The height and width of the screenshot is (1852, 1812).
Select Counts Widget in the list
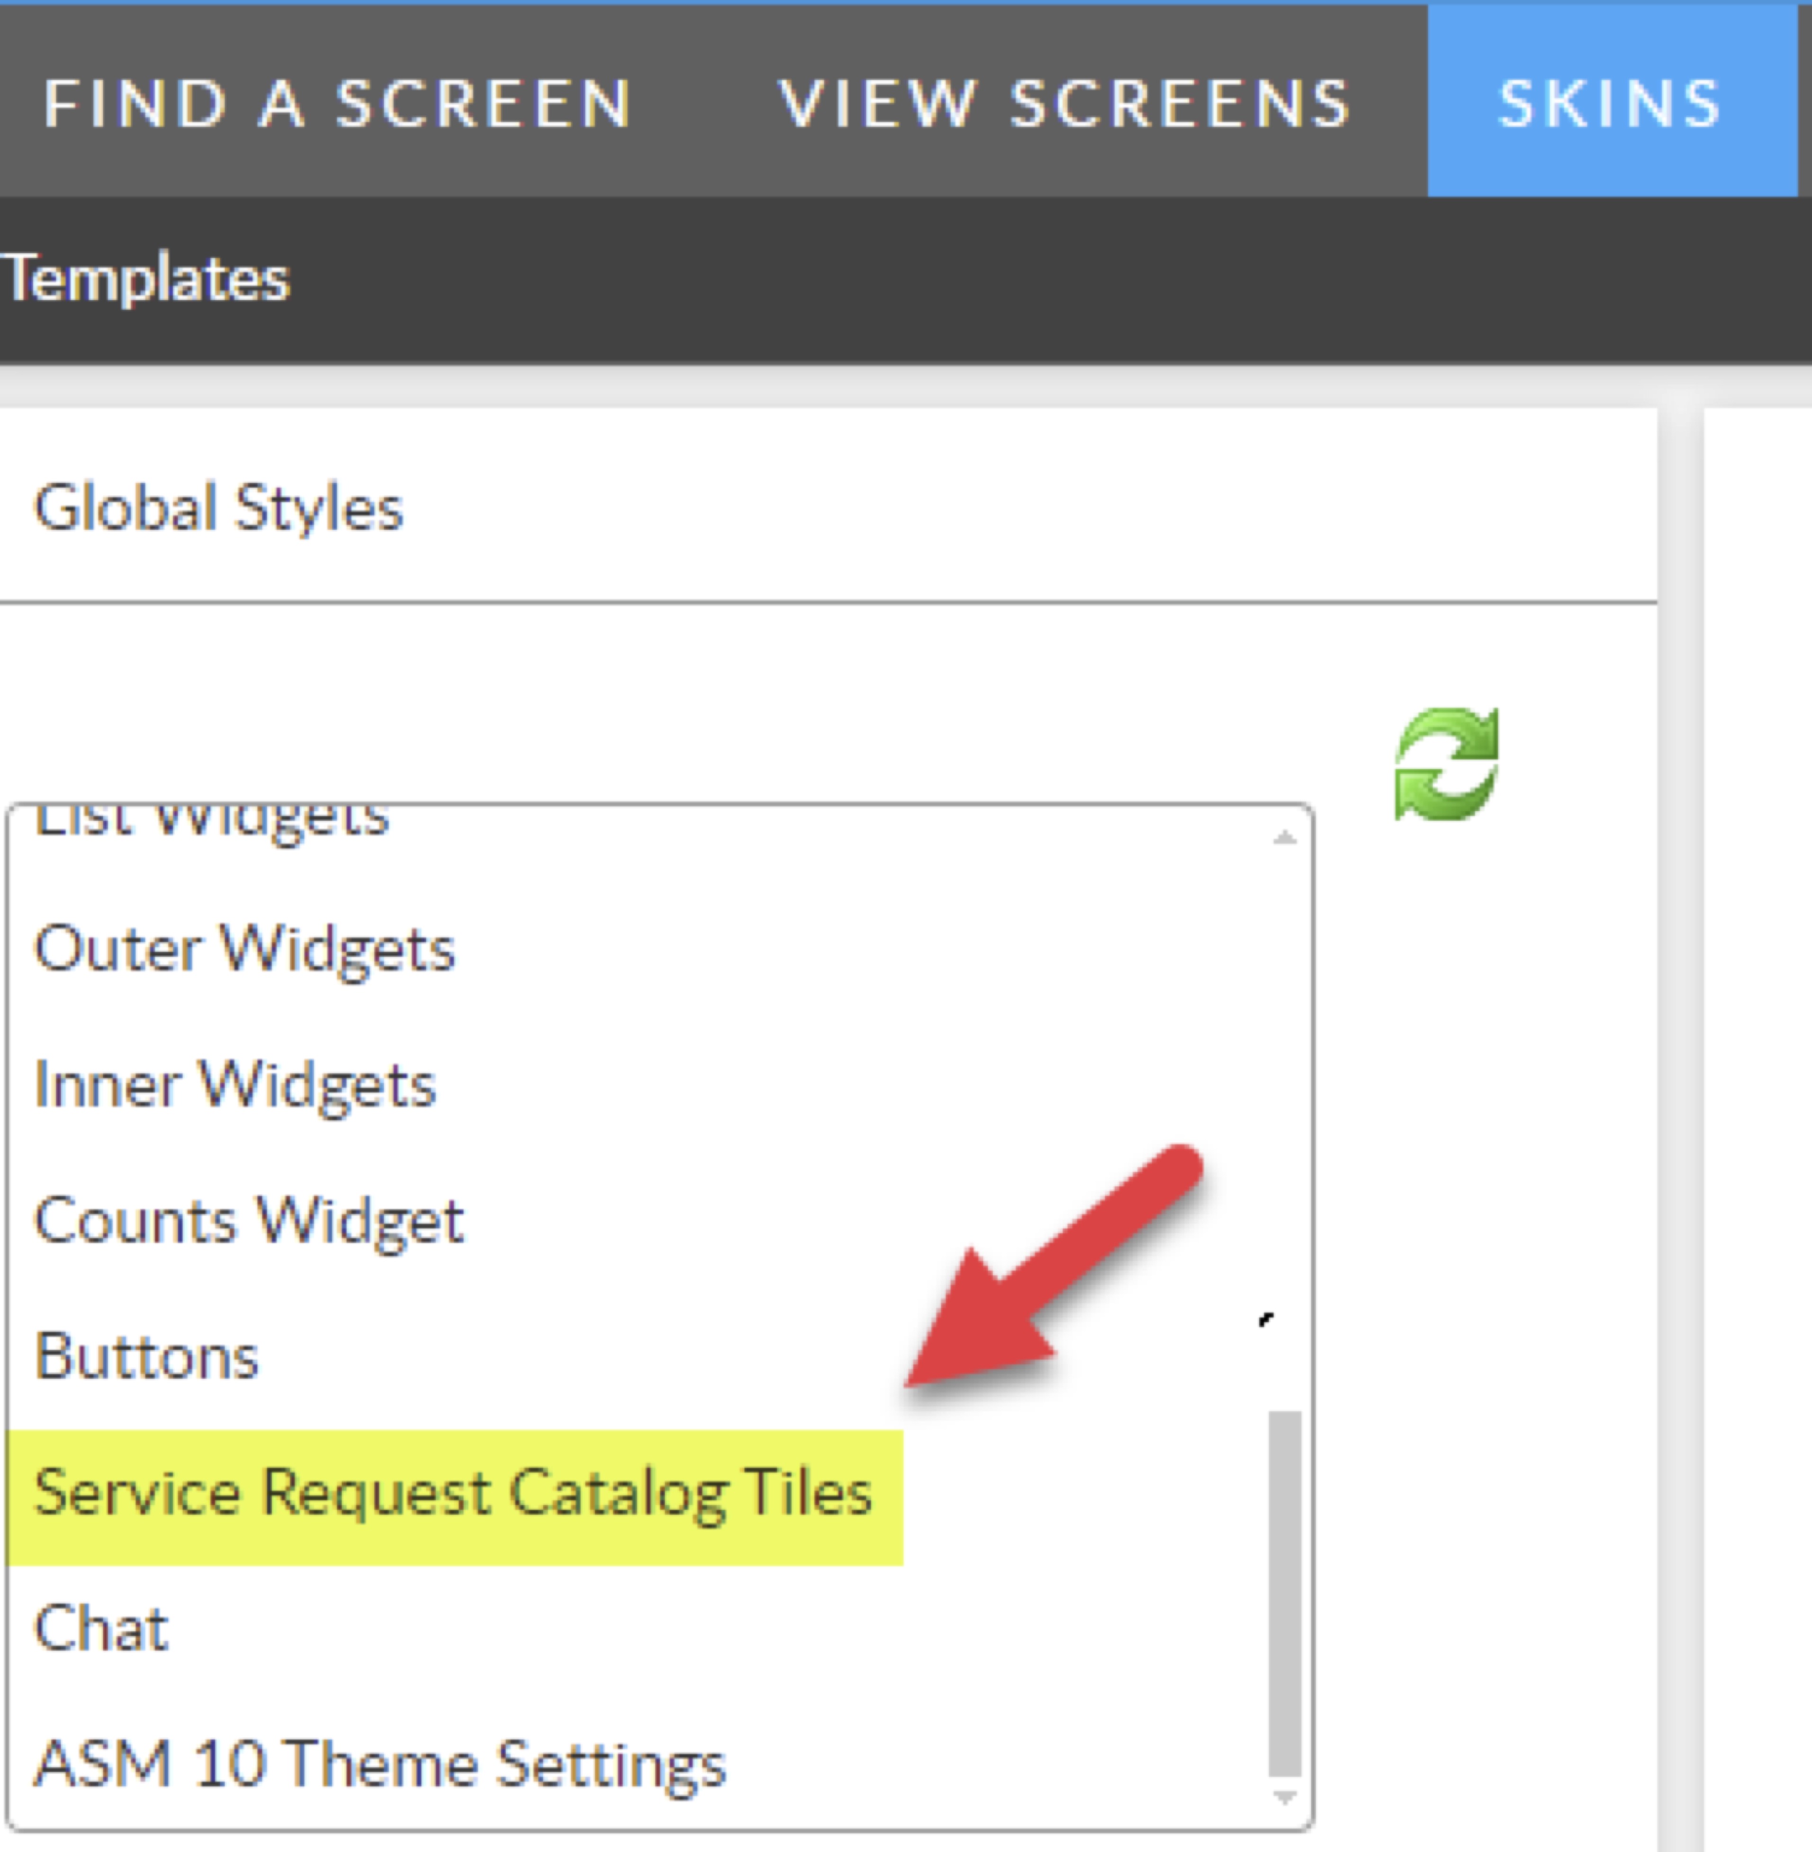click(248, 1221)
